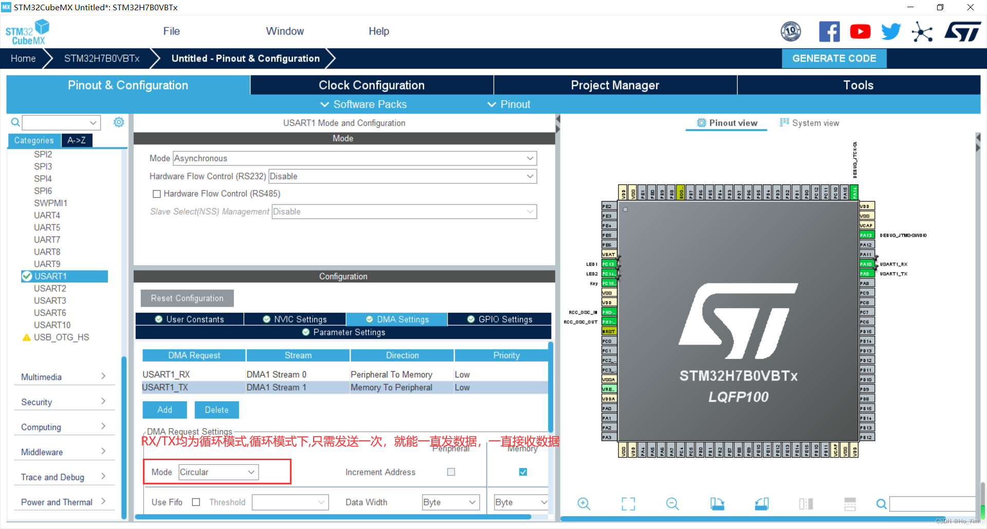Switch to the Clock Configuration tab
This screenshot has width=987, height=529.
click(x=371, y=85)
